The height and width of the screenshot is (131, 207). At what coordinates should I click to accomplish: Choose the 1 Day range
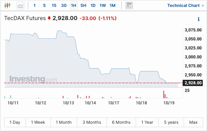click(x=15, y=122)
